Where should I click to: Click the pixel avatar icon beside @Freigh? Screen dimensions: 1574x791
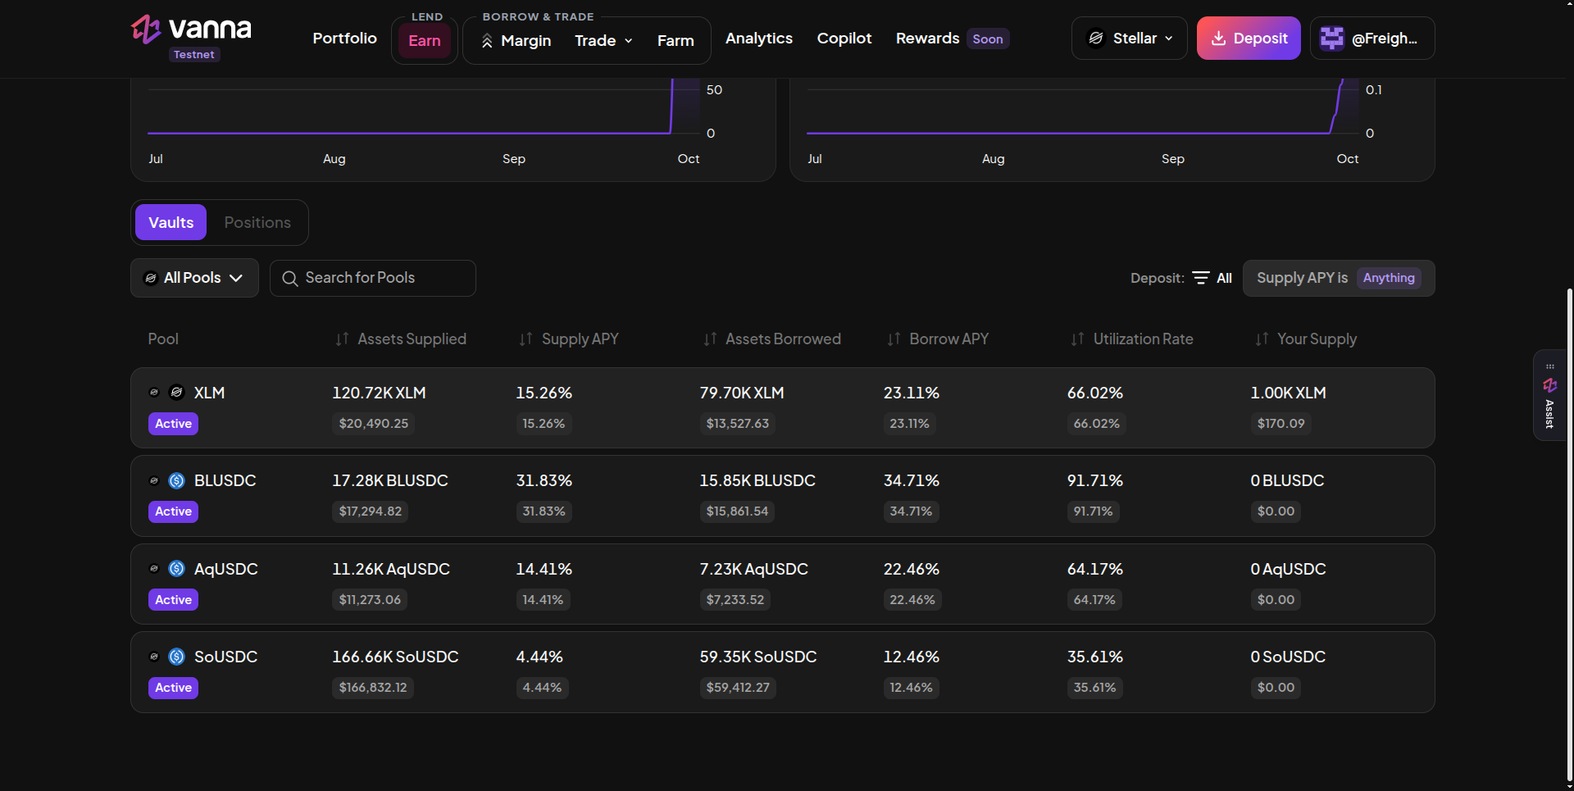coord(1332,39)
